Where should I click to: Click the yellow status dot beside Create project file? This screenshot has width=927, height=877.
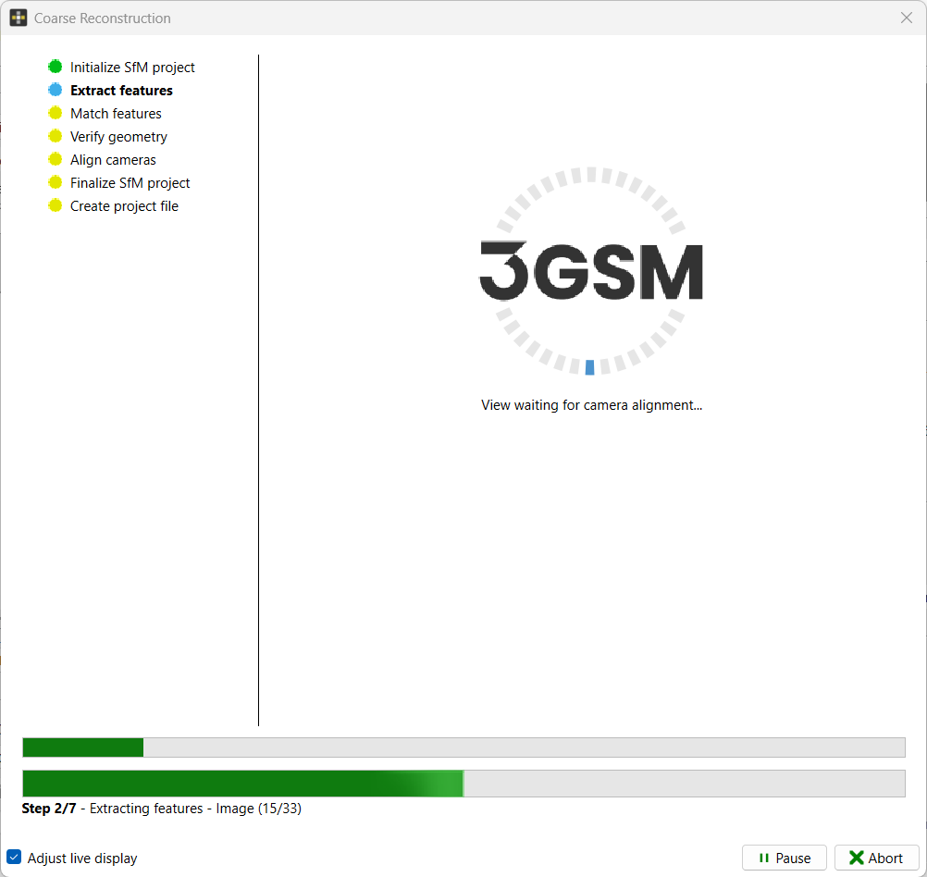[55, 205]
